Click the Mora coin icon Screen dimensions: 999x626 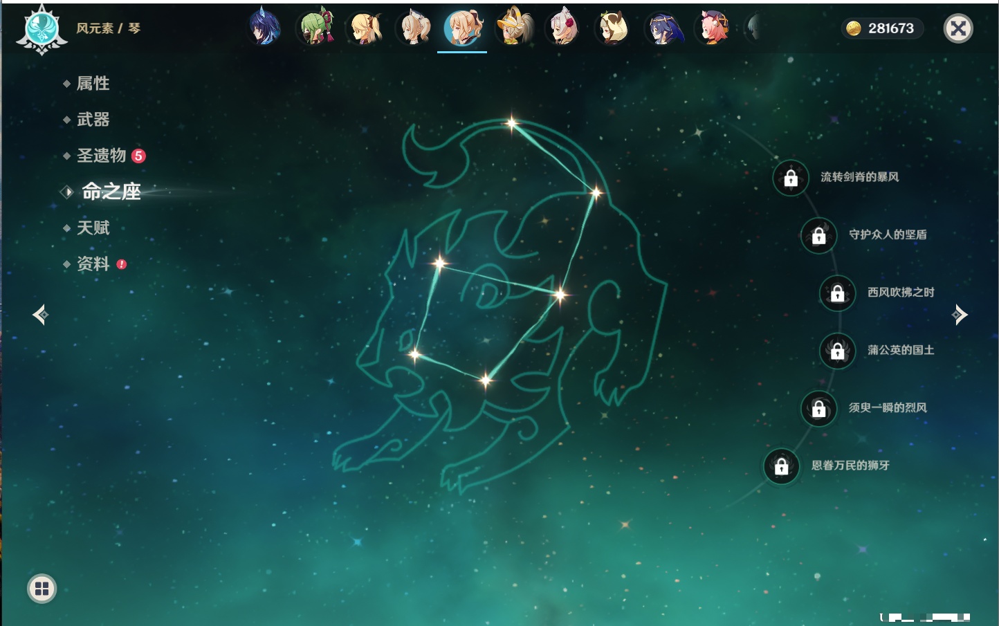click(x=854, y=28)
